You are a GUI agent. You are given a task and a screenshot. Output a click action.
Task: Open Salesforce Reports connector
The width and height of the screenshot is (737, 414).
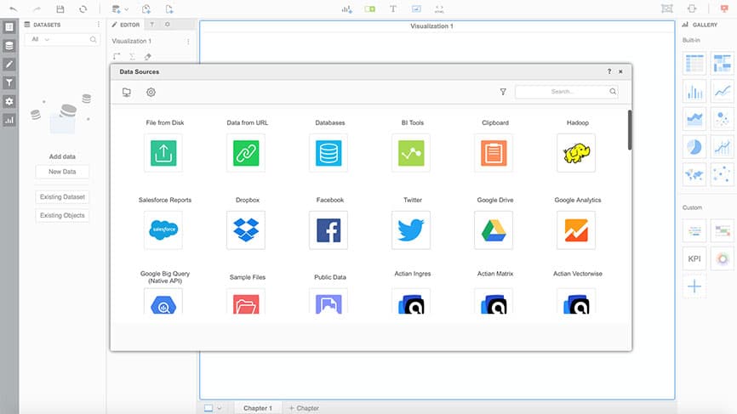click(163, 230)
